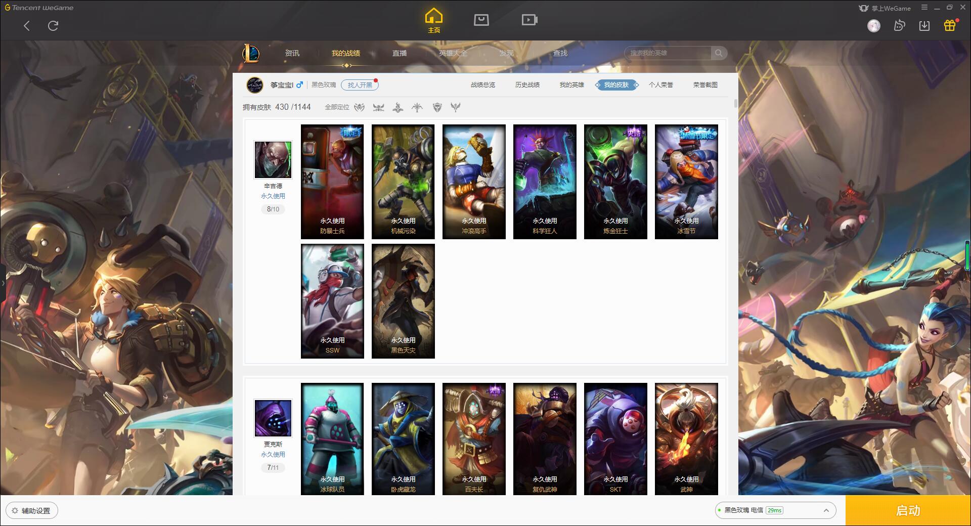Open the 武神 skin card
Screen dimensions: 971x526
(686, 439)
